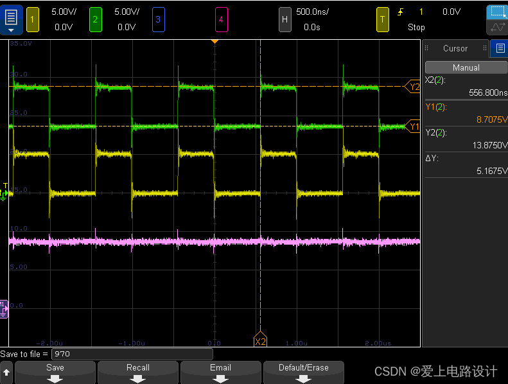Click channel 2 ground level indicator
508x384 pixels.
[4, 194]
